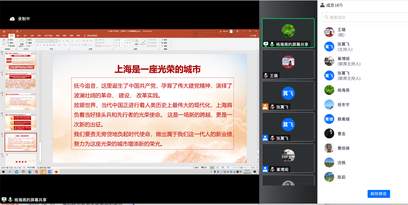Click the members panel person icon

(322, 5)
